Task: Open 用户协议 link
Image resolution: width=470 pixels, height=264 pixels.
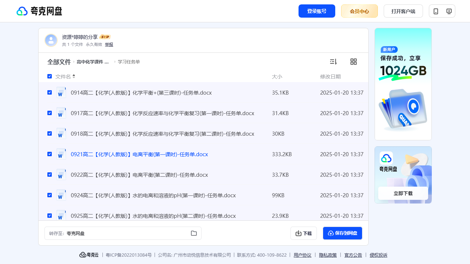Action: 303,255
